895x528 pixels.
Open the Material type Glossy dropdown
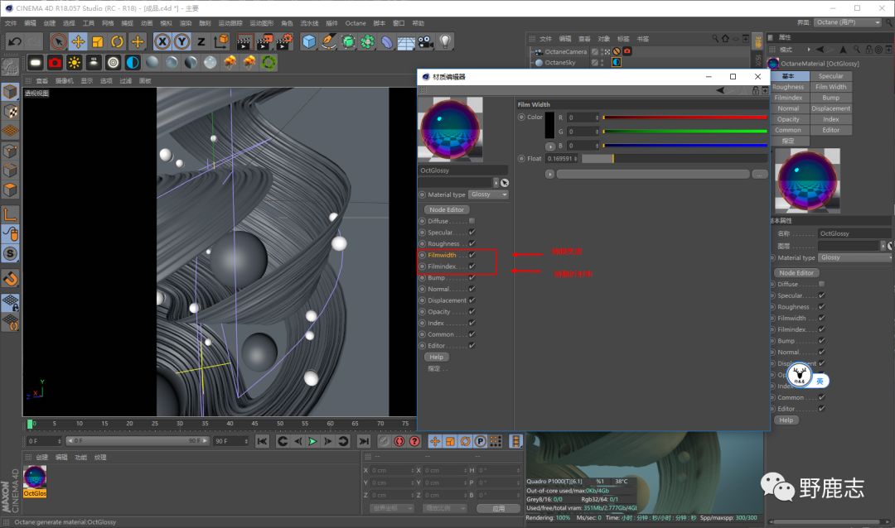point(488,194)
